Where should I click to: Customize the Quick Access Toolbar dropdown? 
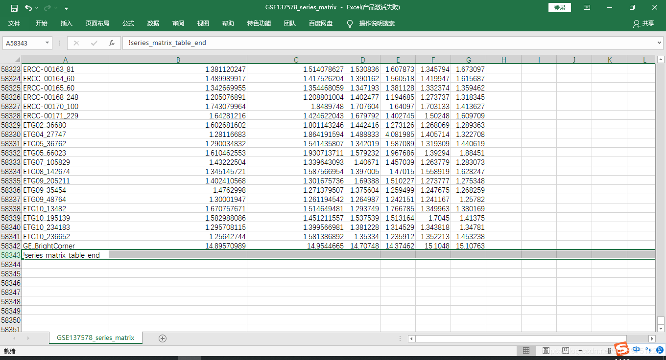pos(66,8)
